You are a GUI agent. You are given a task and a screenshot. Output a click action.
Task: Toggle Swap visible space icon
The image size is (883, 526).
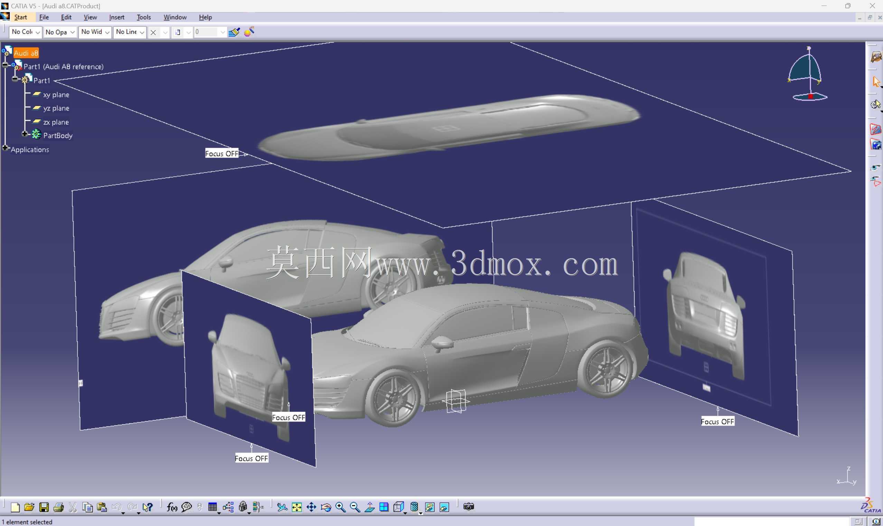(x=444, y=507)
